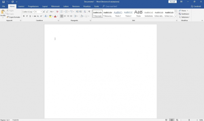Click the Condividi share button

click(196, 6)
